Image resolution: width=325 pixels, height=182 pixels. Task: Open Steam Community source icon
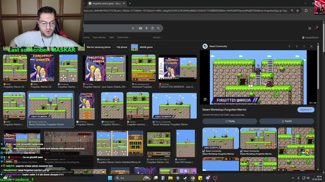pyautogui.click(x=205, y=46)
